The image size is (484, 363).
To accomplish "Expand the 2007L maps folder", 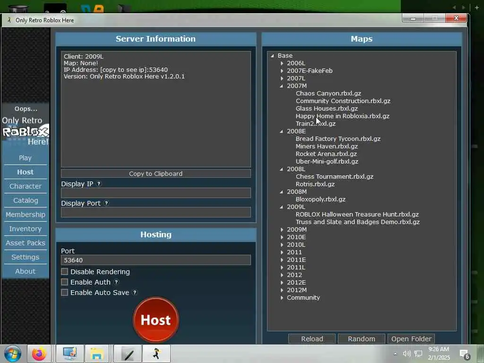I will (x=282, y=78).
